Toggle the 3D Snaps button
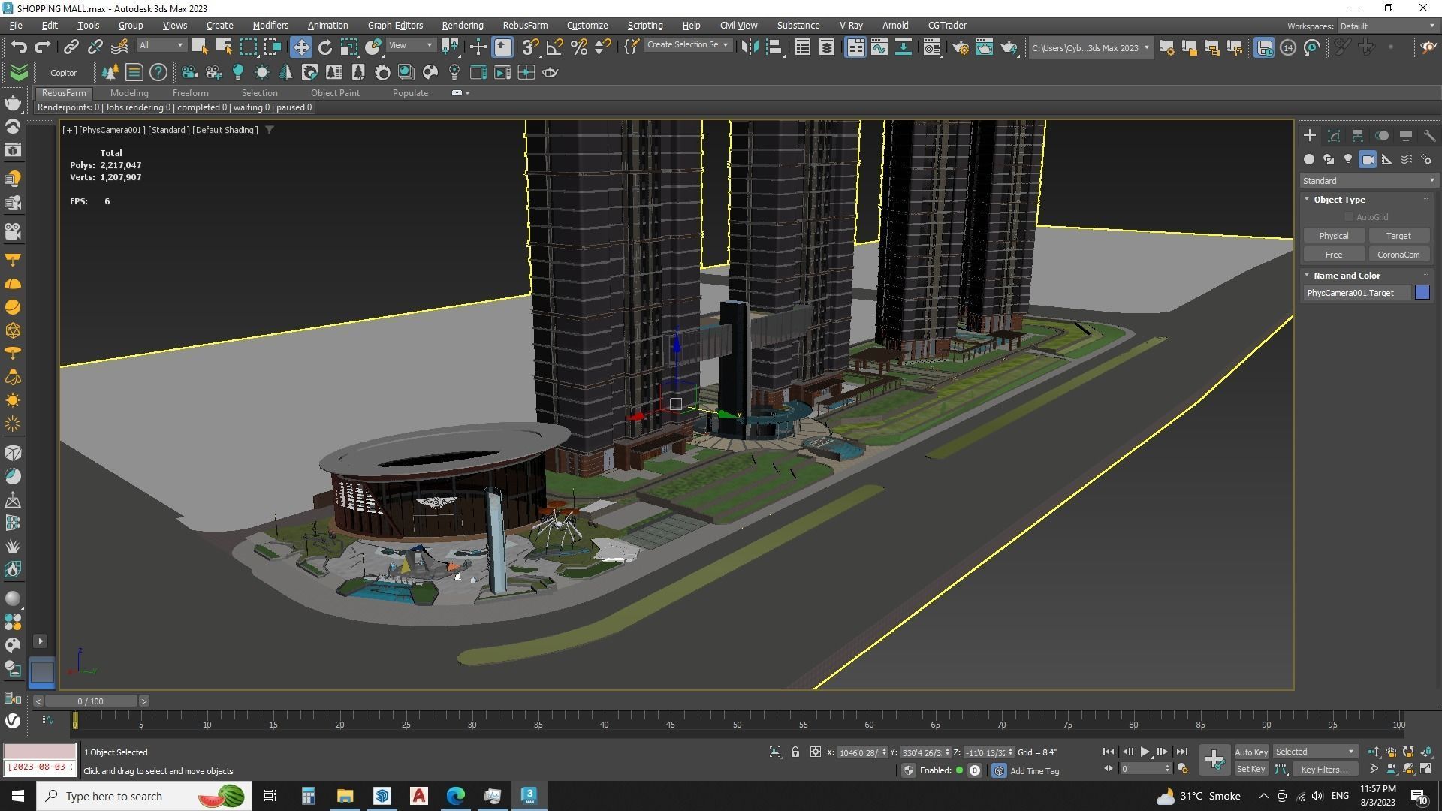Screen dimensions: 1442x811 530,47
